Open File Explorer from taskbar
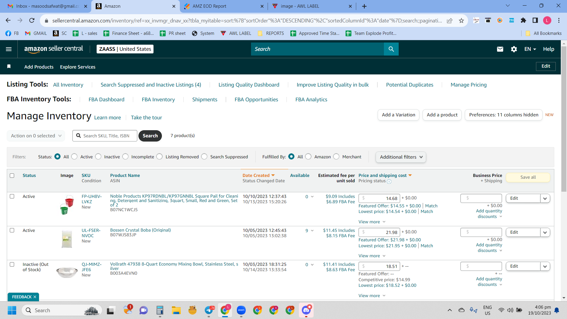Image resolution: width=567 pixels, height=319 pixels. 176,310
